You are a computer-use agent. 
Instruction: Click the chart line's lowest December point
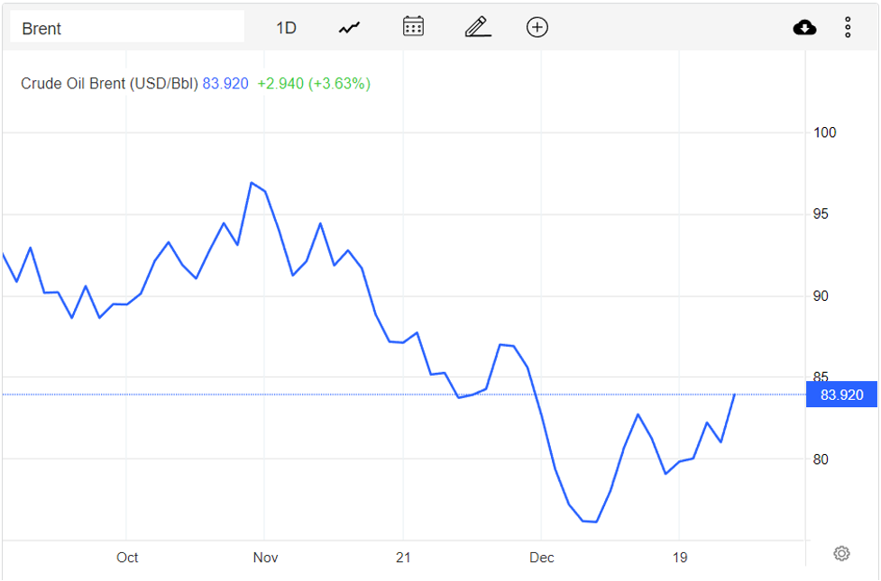click(x=596, y=522)
